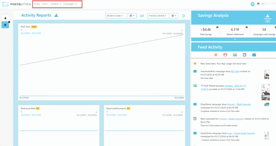276x146 pixels.
Task: Open the Campaigns menu
Action: coord(70,4)
